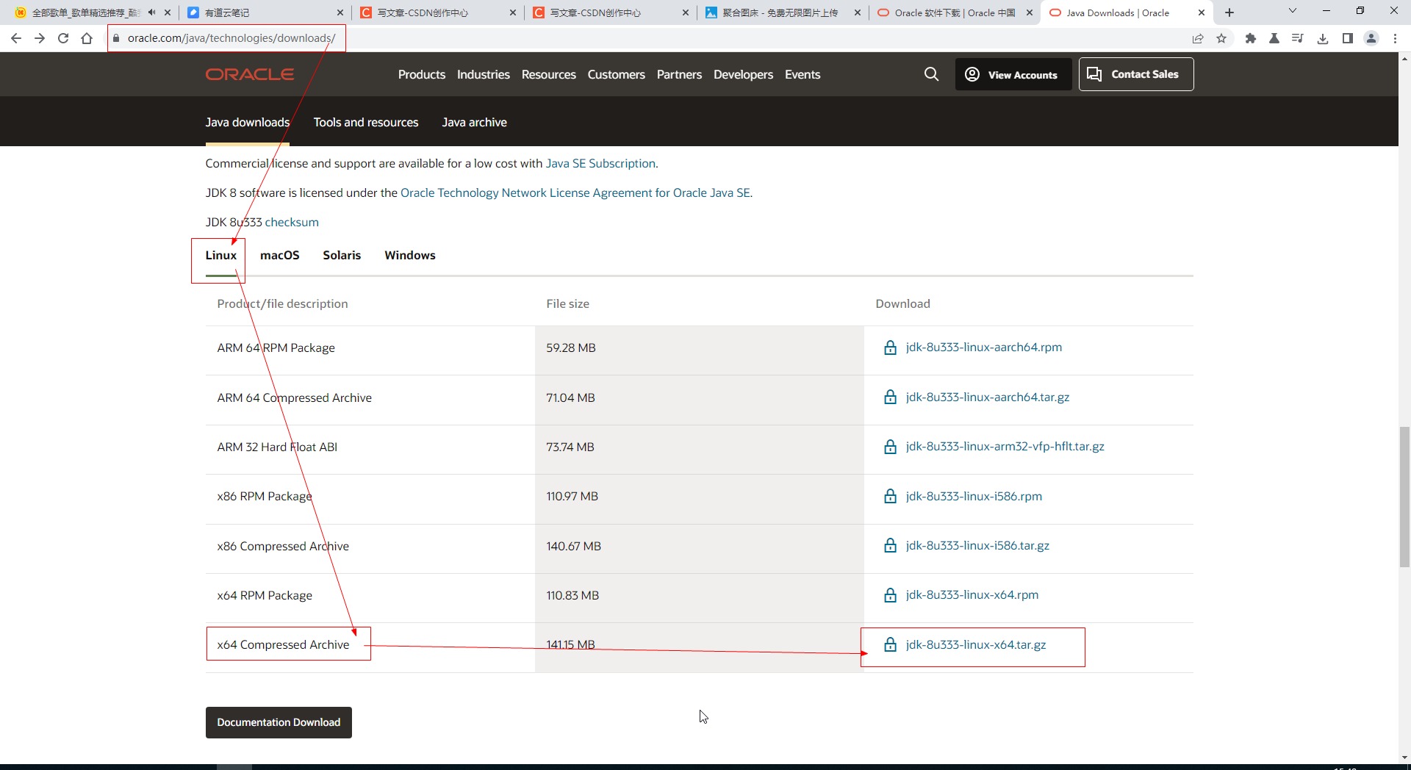The width and height of the screenshot is (1411, 770).
Task: Open the Resources menu
Action: [549, 74]
